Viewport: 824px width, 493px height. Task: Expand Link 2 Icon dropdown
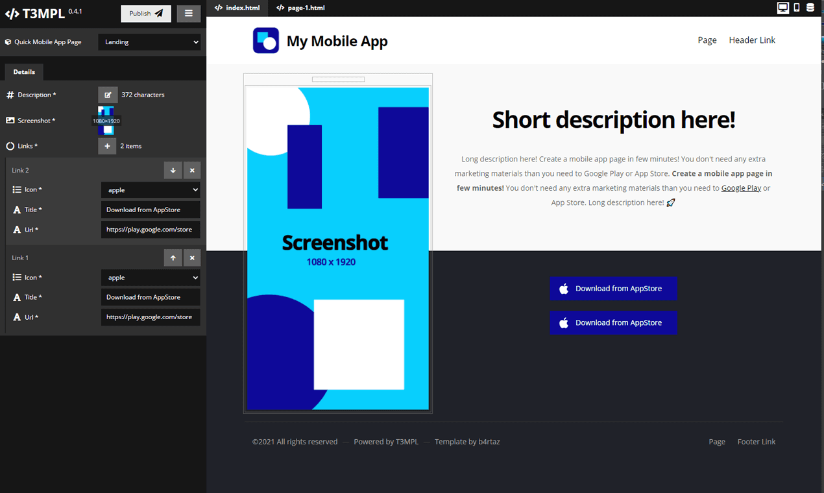tap(150, 190)
